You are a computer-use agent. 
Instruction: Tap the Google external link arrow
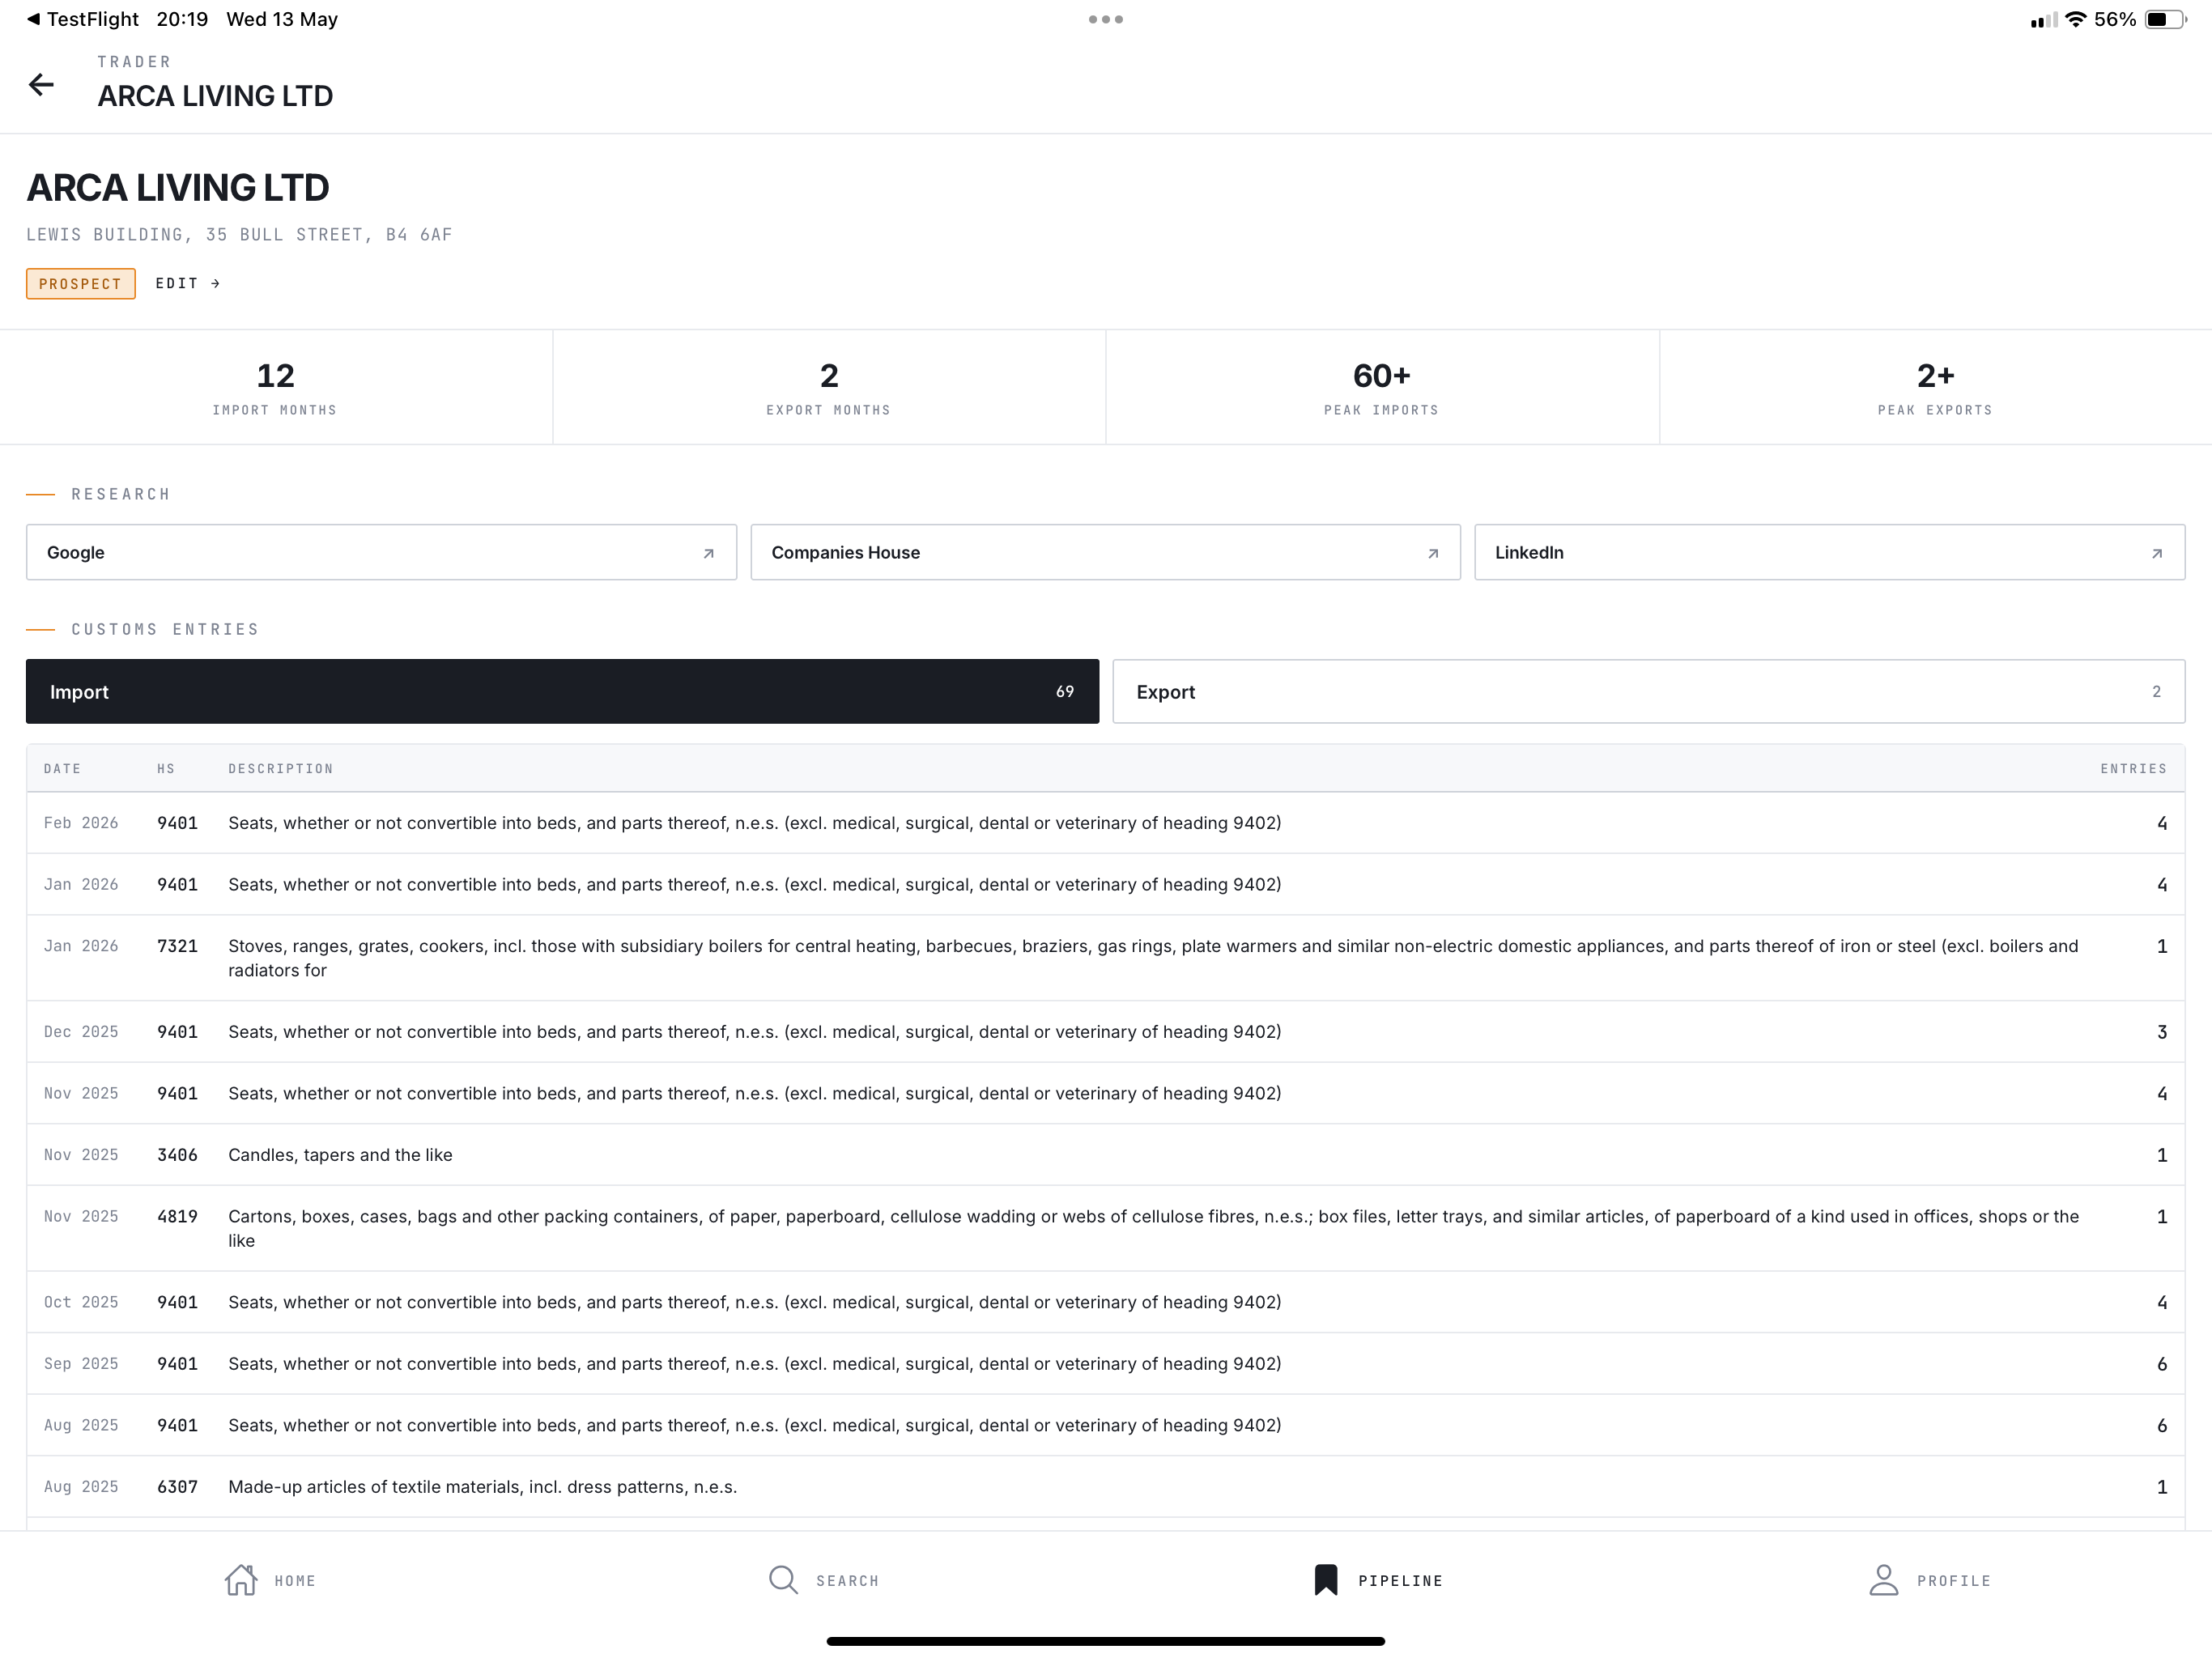coord(708,553)
